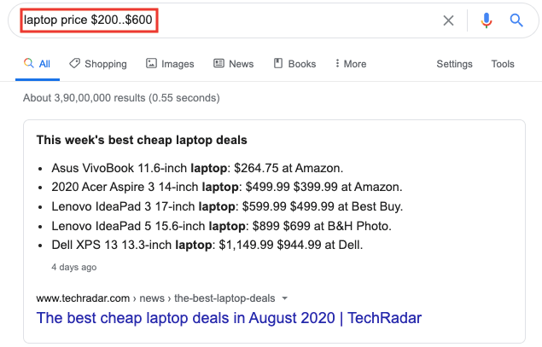Click the blue search magnifier icon
The image size is (542, 347).
516,20
